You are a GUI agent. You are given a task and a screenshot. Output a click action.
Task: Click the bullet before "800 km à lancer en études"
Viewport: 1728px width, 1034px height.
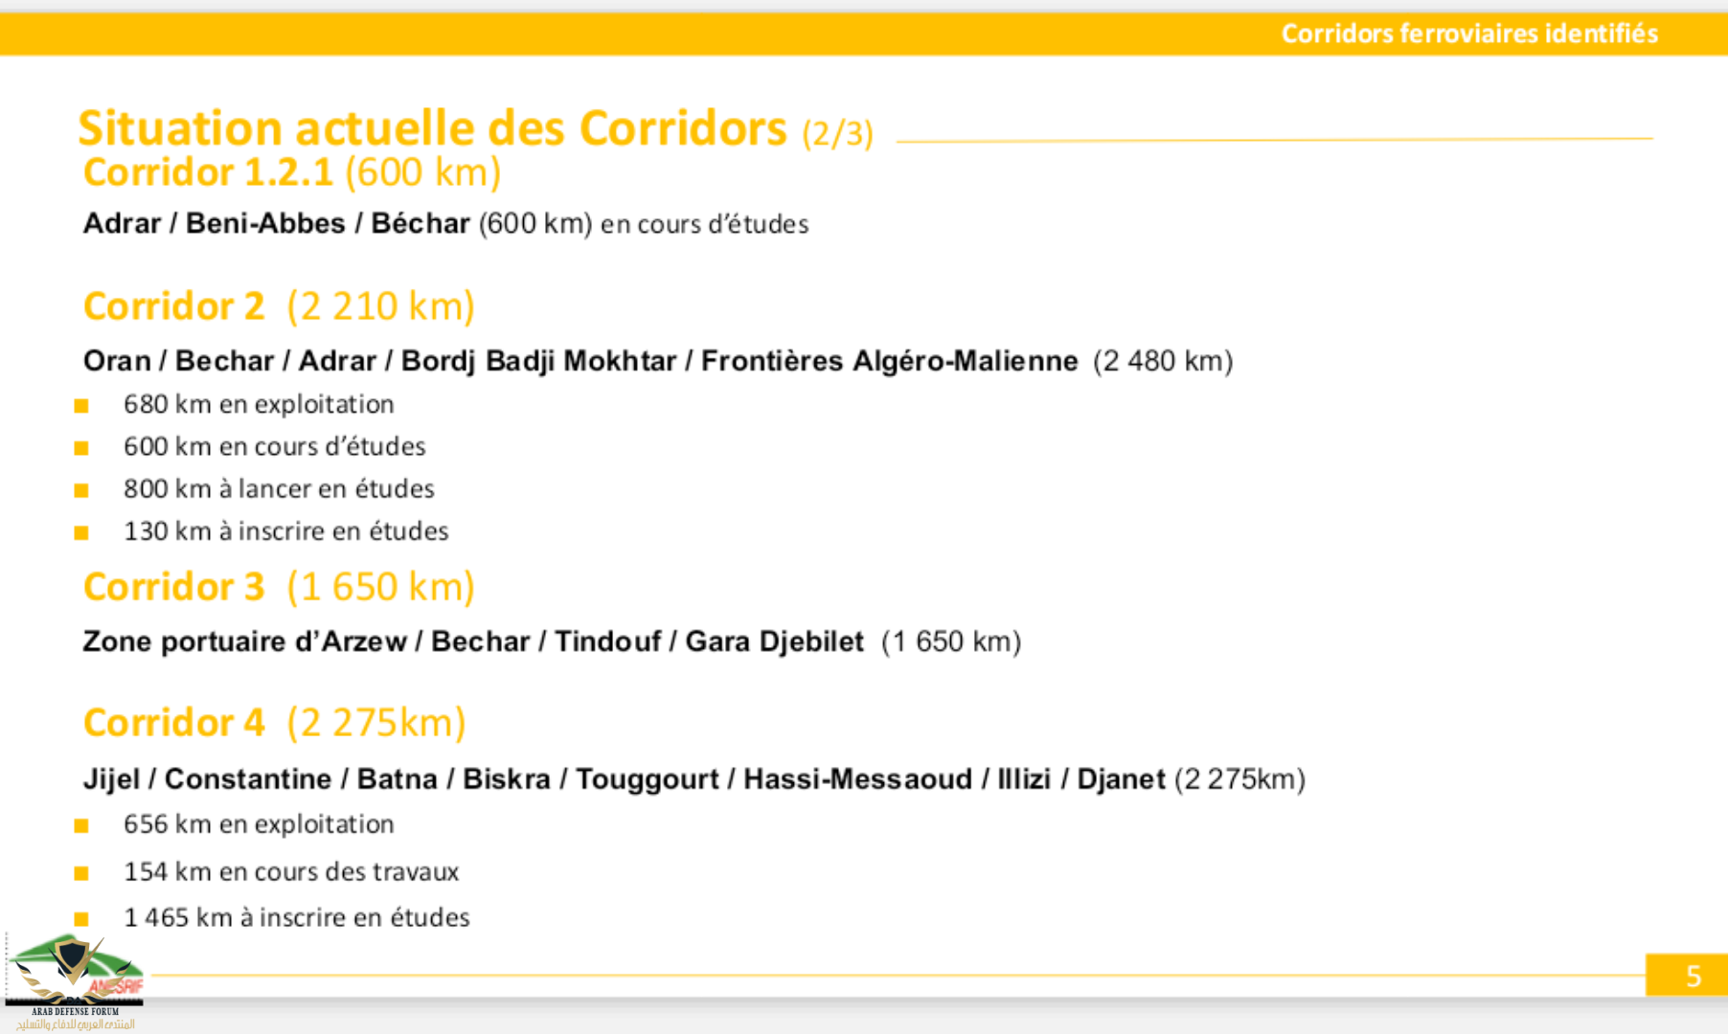[81, 490]
